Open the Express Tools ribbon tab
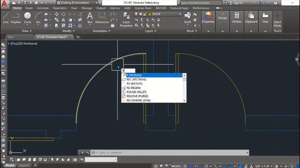The image size is (300, 168). click(143, 8)
